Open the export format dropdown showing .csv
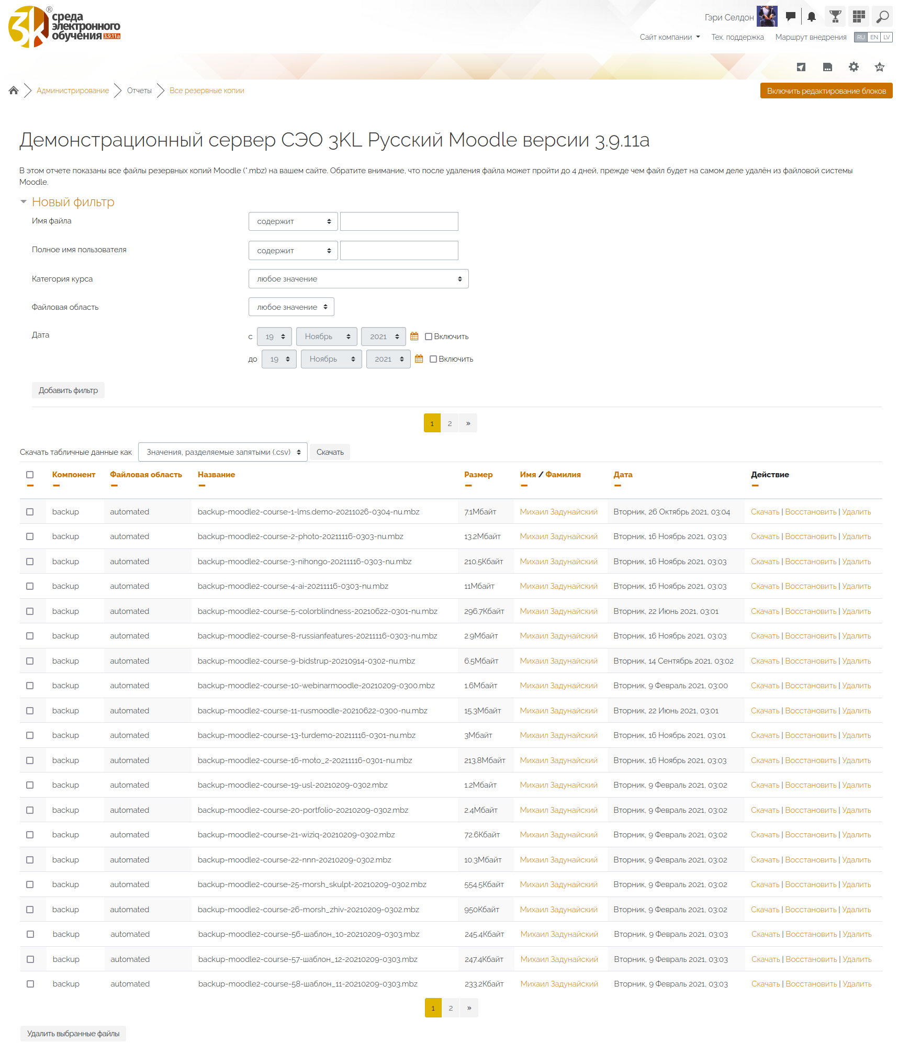The height and width of the screenshot is (1053, 898). pyautogui.click(x=222, y=452)
